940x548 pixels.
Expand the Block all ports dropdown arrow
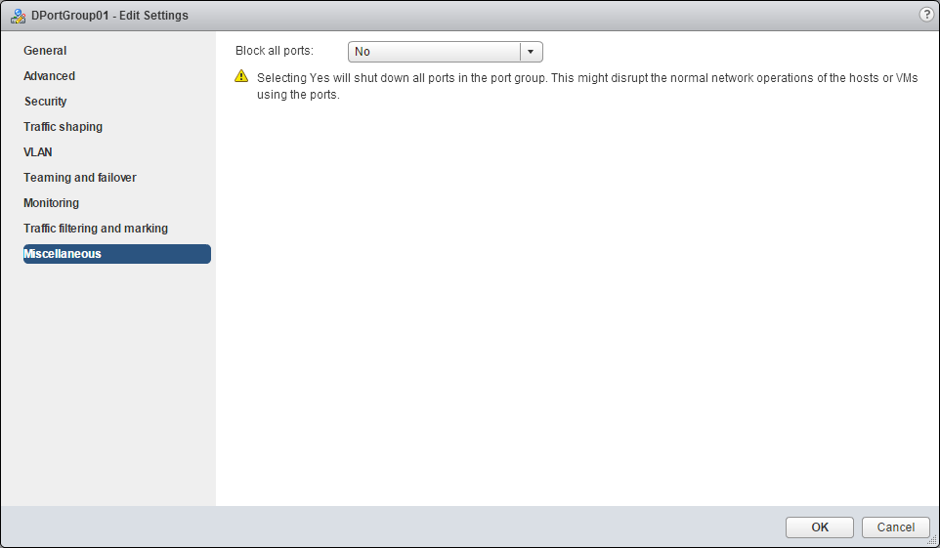pos(531,52)
